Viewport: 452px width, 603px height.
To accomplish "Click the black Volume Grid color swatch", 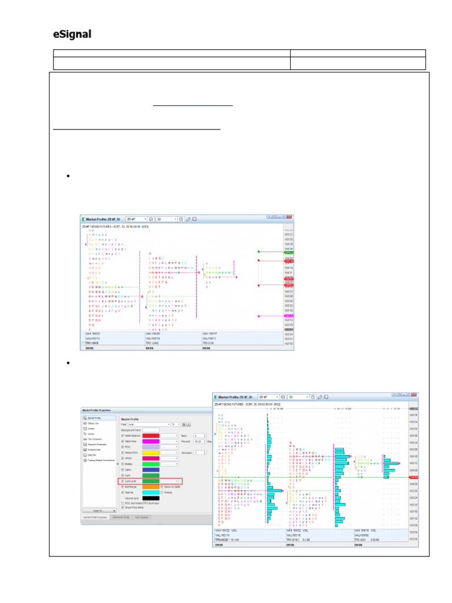I will [151, 498].
